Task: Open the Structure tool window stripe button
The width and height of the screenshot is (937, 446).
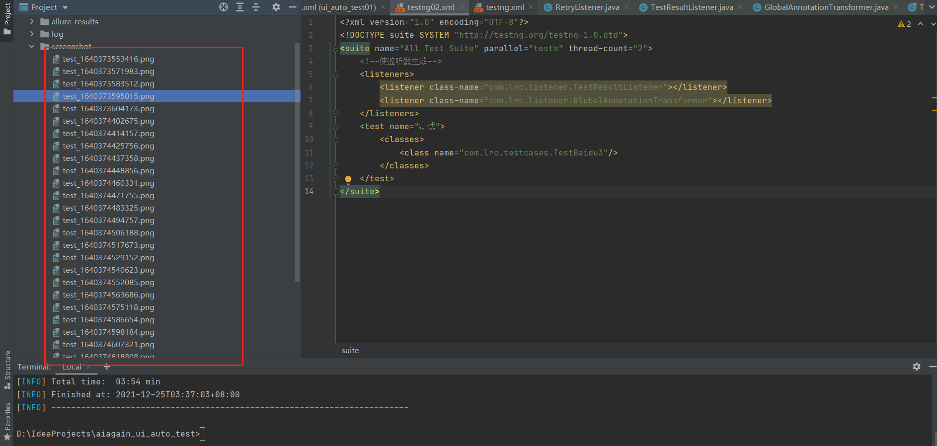Action: pos(7,370)
